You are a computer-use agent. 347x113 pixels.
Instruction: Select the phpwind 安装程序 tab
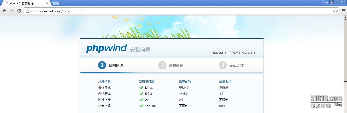point(25,4)
